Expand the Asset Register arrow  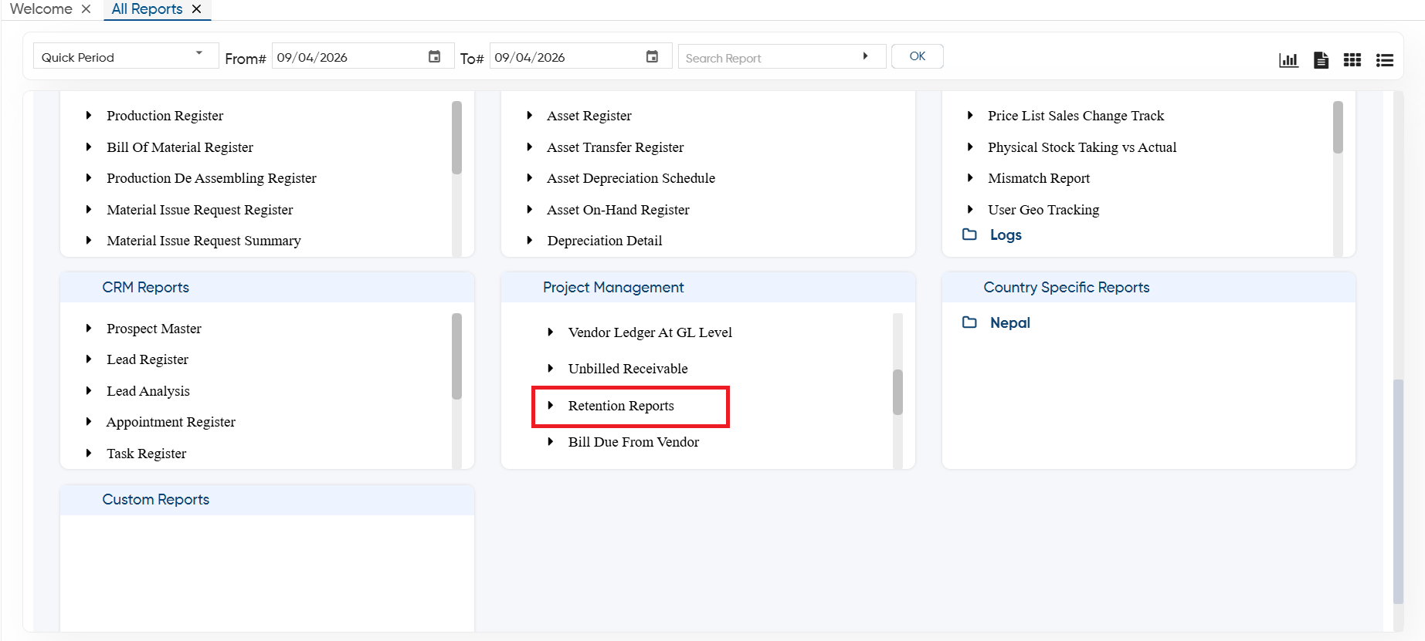pyautogui.click(x=530, y=115)
